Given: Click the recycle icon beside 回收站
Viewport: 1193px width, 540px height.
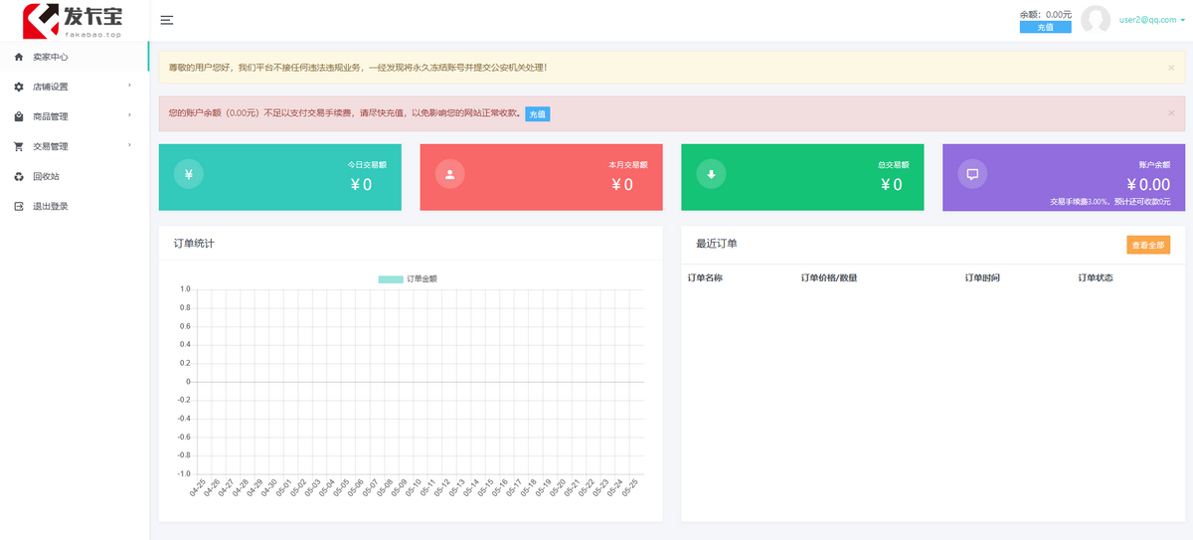Looking at the screenshot, I should point(19,176).
